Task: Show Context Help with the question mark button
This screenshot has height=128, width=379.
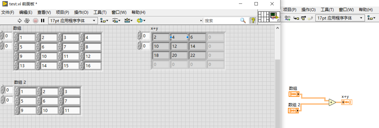Action: click(253, 20)
